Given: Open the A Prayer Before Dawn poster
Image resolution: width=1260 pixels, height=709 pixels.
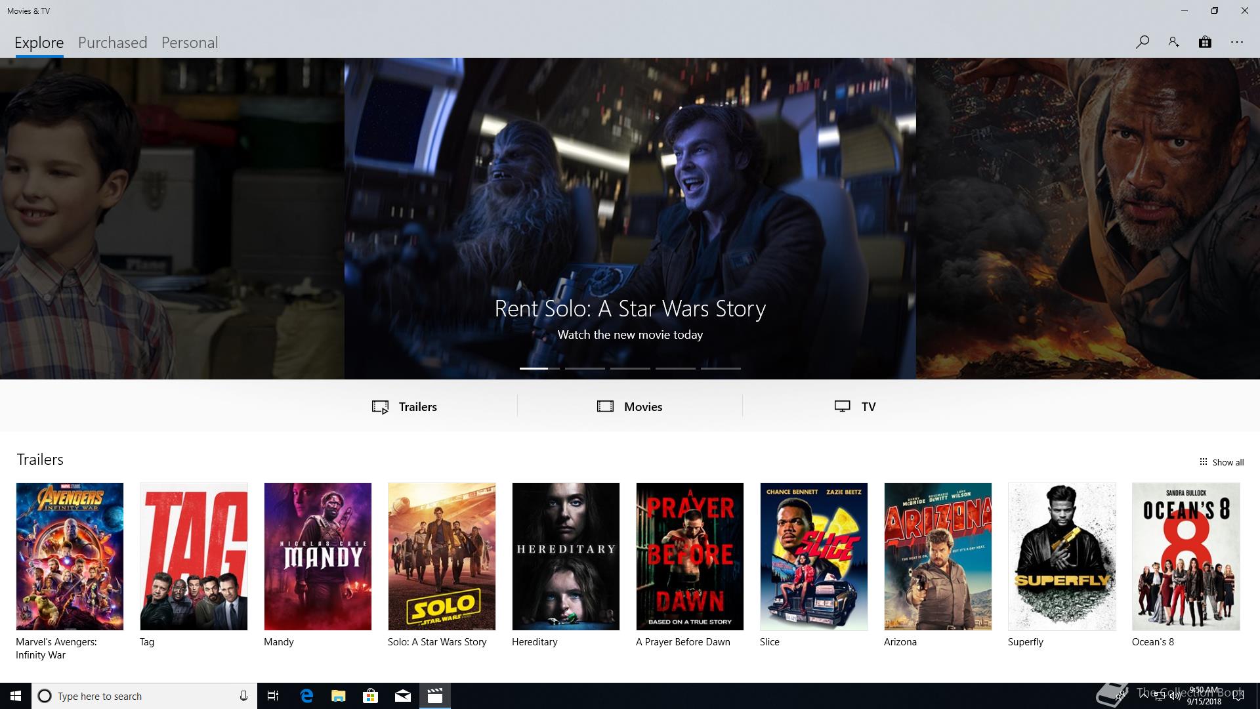Looking at the screenshot, I should click(690, 557).
